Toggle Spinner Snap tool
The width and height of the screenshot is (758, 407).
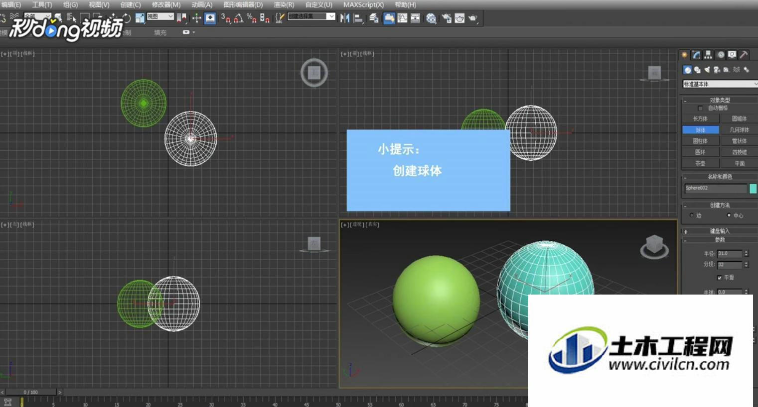click(x=265, y=18)
